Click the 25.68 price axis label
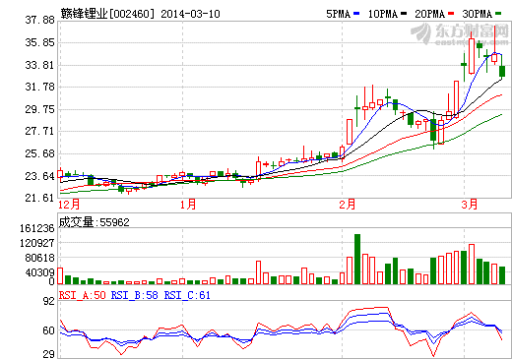This screenshot has width=512, height=359. pos(39,153)
